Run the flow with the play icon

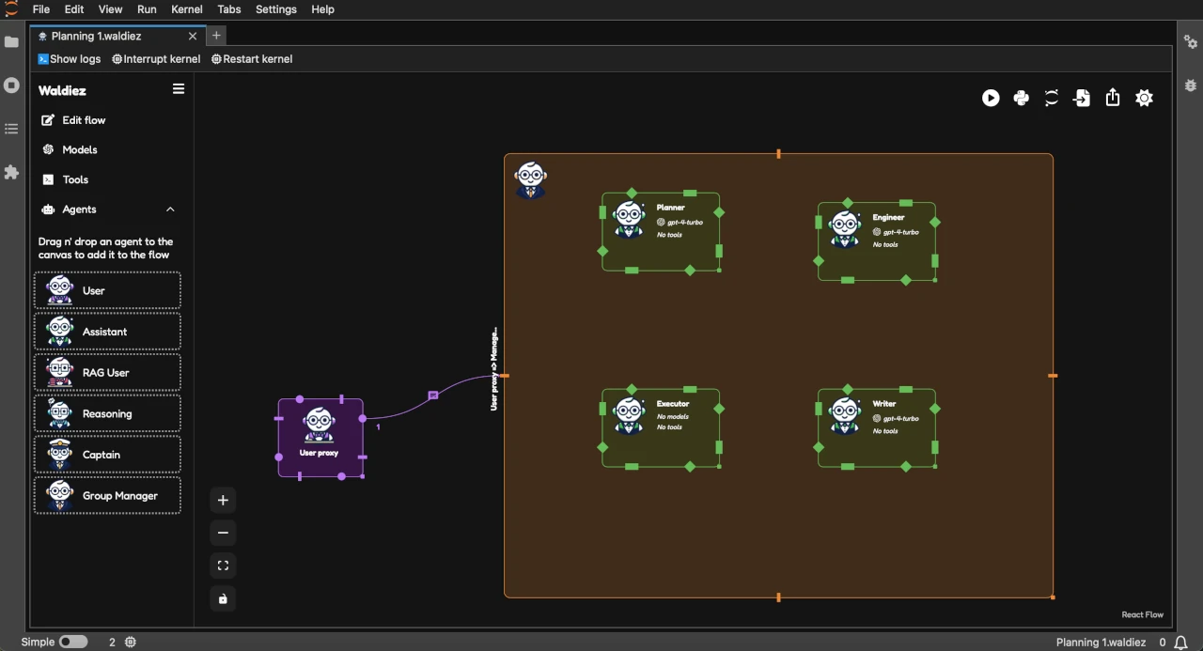pyautogui.click(x=991, y=98)
